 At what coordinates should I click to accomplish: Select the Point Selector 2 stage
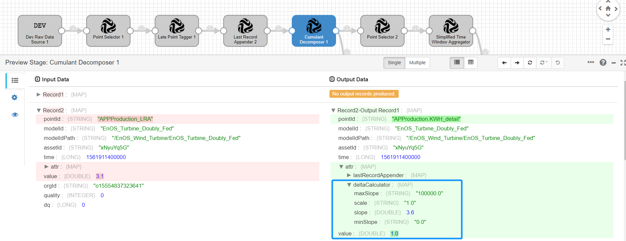pyautogui.click(x=382, y=31)
